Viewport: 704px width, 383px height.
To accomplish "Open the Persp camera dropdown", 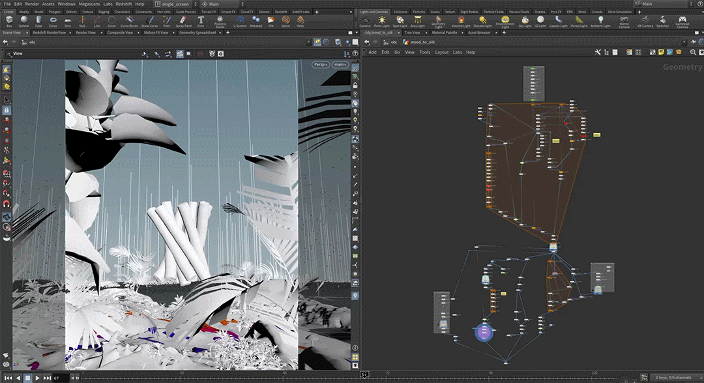I will pyautogui.click(x=320, y=65).
